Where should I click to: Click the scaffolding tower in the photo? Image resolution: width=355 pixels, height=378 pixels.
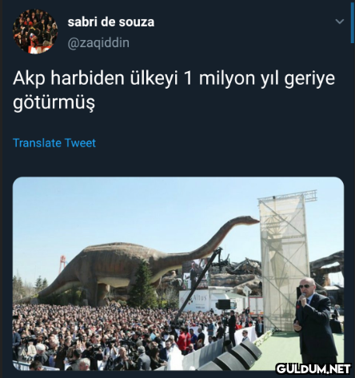point(285,262)
